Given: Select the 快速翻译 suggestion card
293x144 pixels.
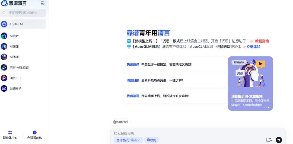Looking at the screenshot, I should [176, 64].
